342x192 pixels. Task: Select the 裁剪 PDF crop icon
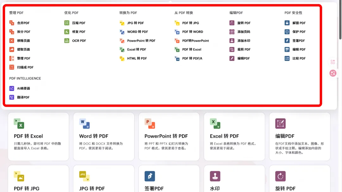coord(232,49)
